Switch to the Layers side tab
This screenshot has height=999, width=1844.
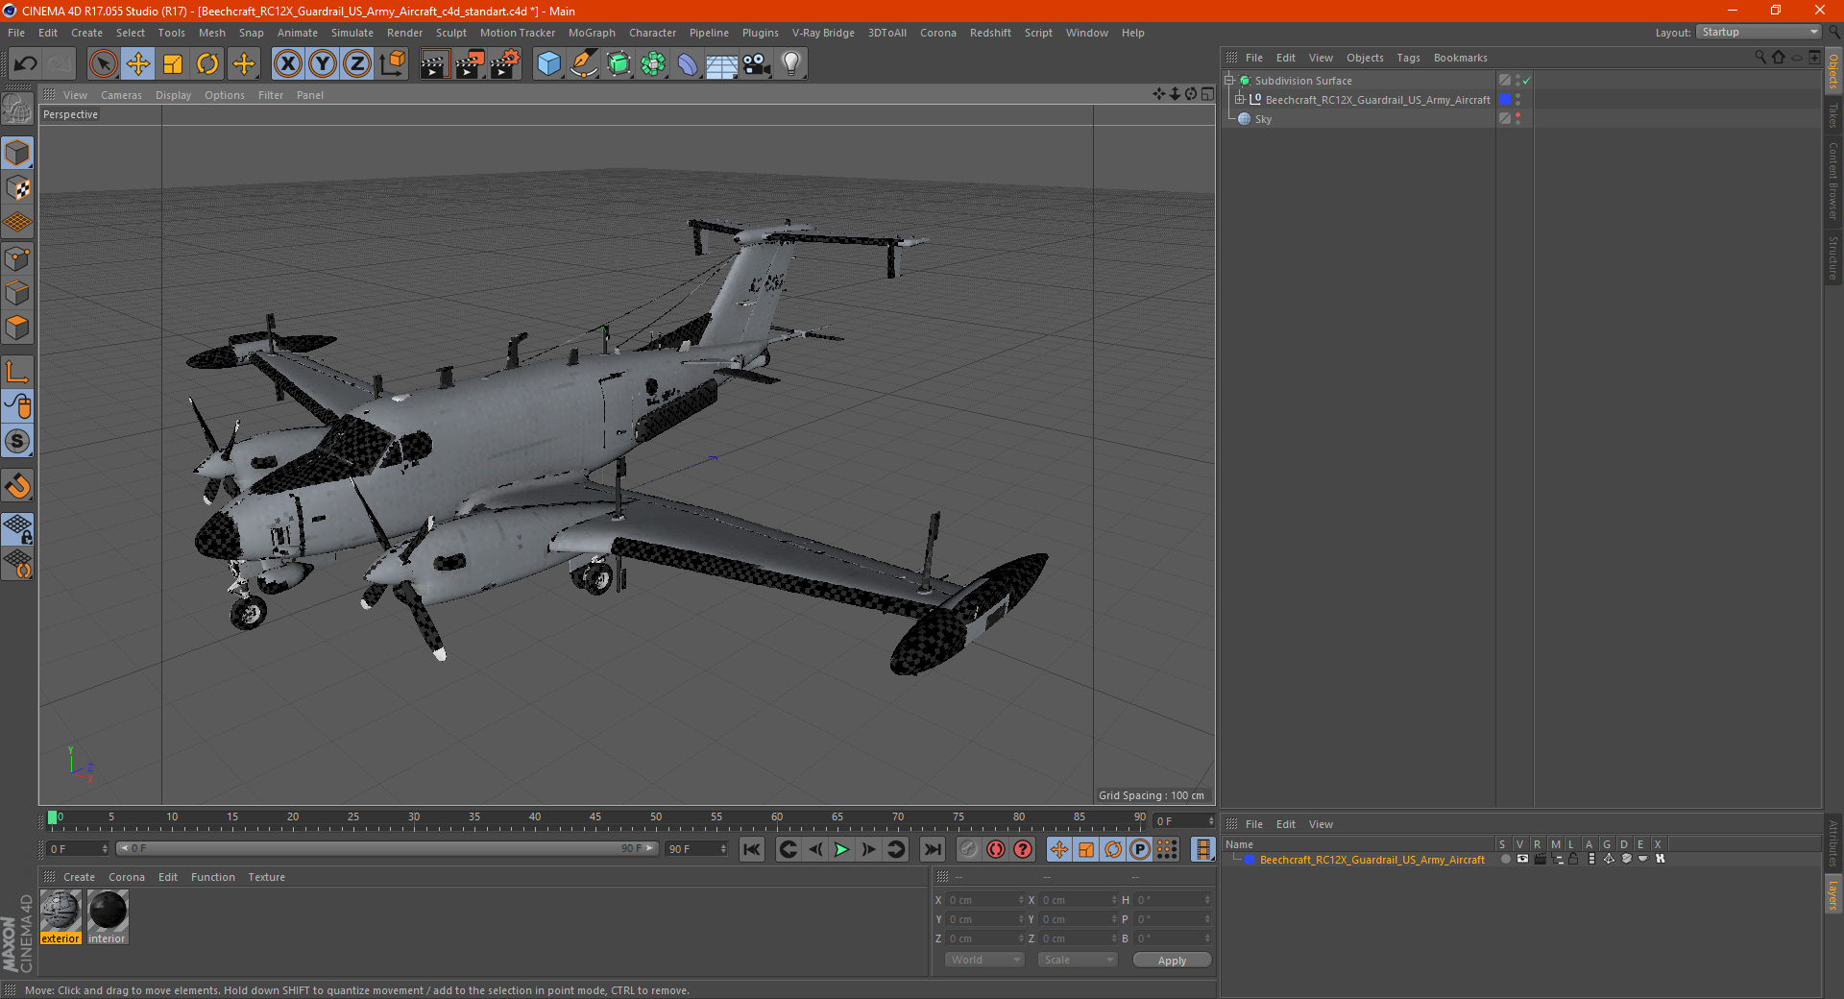point(1833,895)
